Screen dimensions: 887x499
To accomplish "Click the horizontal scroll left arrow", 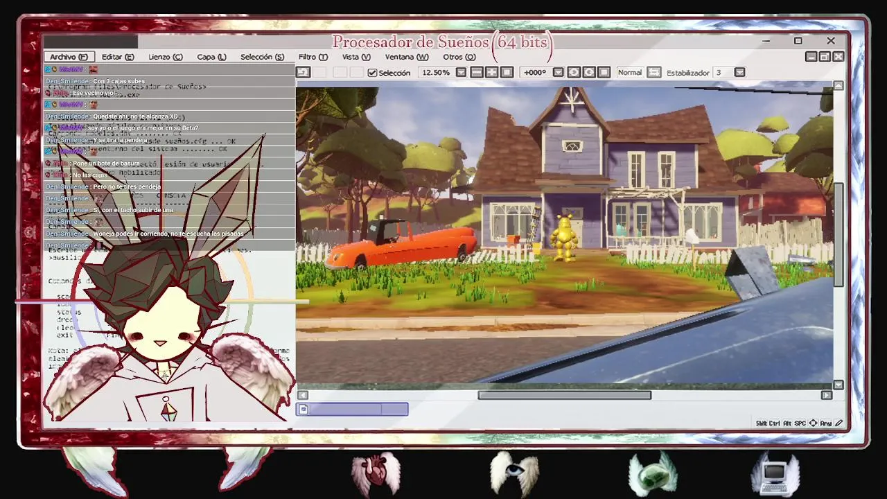I will [303, 395].
